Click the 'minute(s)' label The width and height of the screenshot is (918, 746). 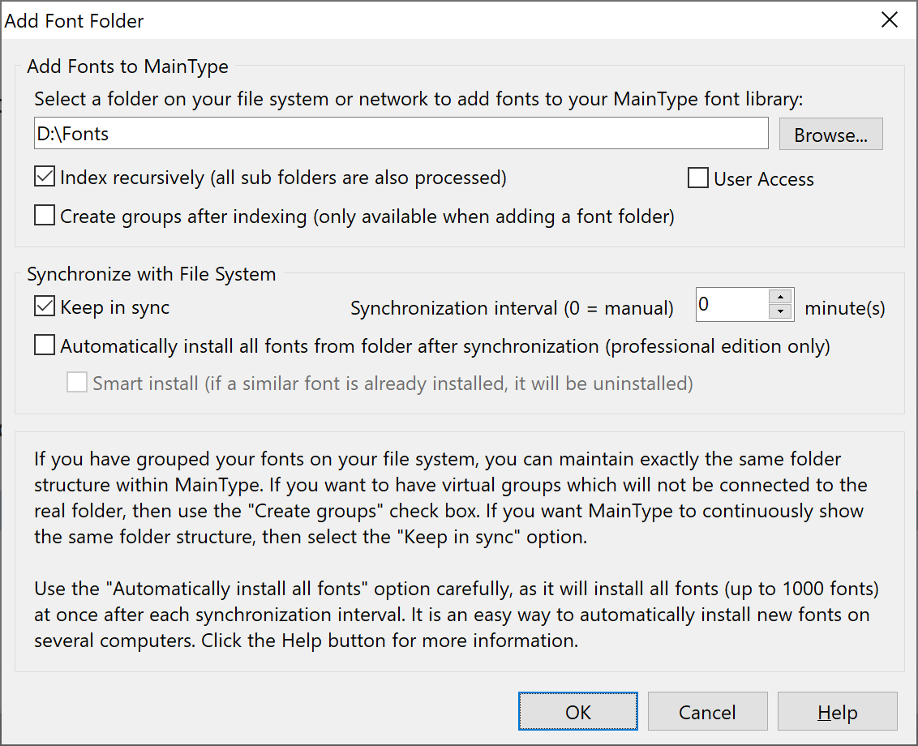click(845, 308)
